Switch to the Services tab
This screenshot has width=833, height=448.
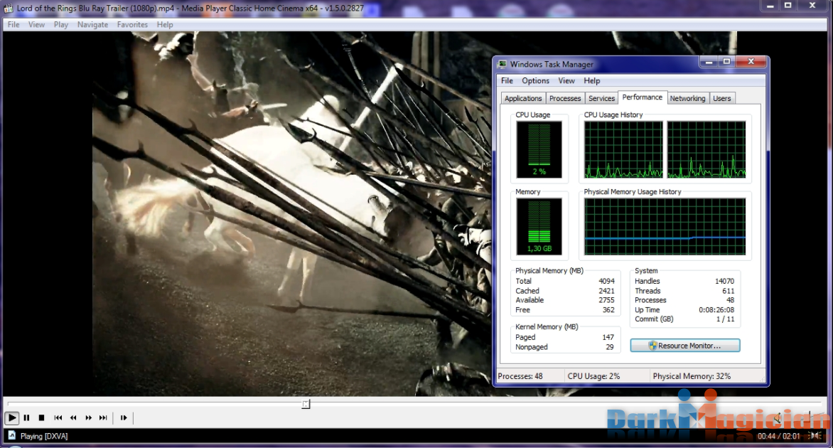tap(601, 98)
